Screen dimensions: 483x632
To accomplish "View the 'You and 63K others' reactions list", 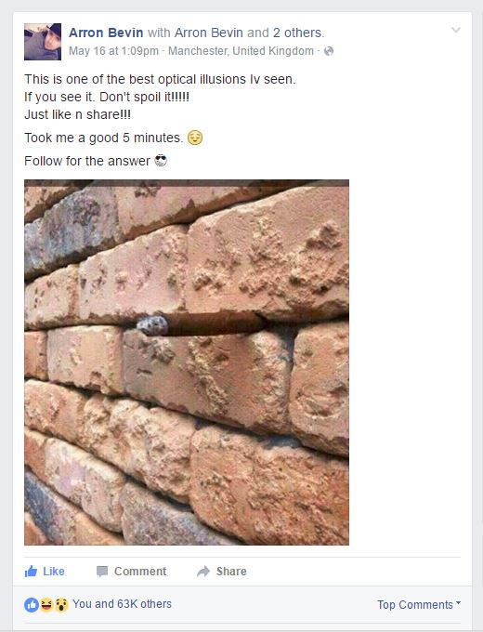I will (122, 604).
